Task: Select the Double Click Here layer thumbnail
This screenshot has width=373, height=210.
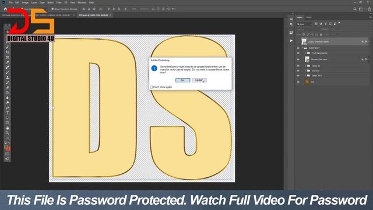Action: pos(307,60)
